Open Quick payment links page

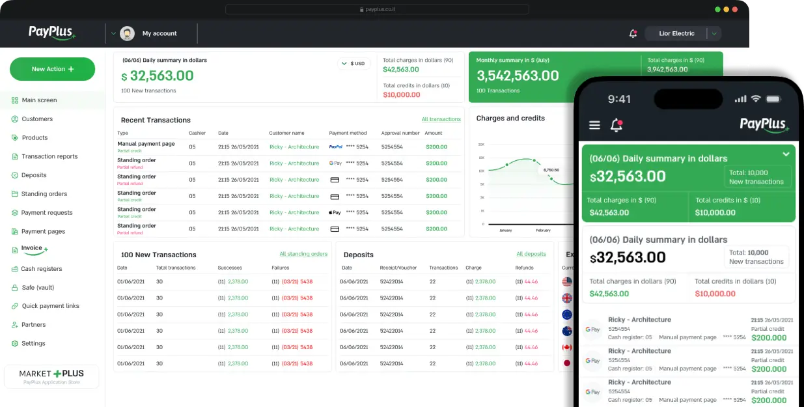[x=52, y=306]
